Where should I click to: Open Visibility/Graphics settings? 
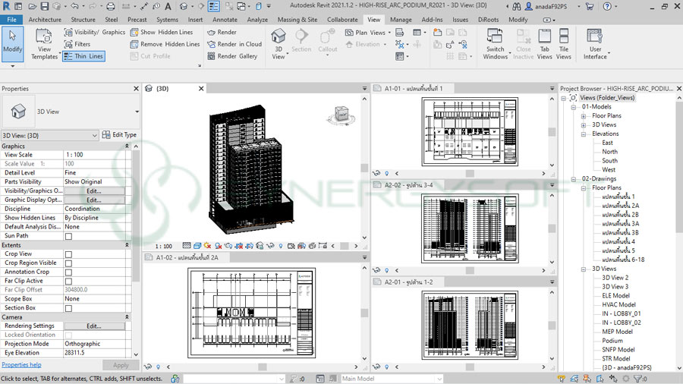pyautogui.click(x=95, y=33)
